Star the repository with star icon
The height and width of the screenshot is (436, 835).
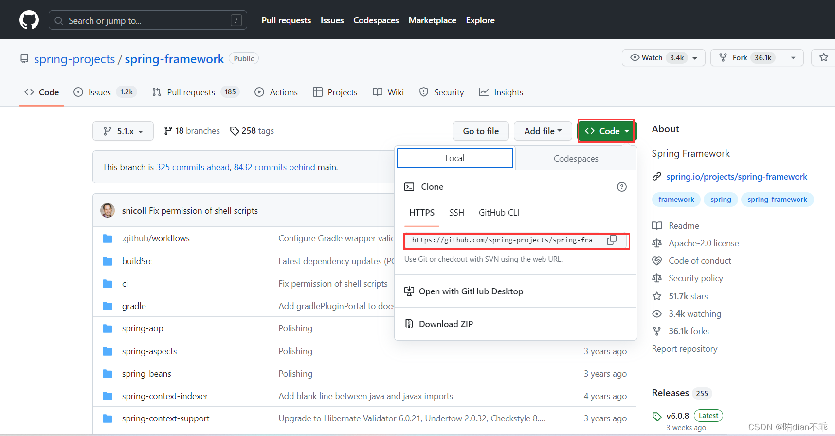[x=823, y=57]
